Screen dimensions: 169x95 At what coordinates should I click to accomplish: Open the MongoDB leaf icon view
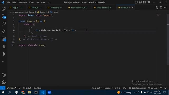coord(4,54)
